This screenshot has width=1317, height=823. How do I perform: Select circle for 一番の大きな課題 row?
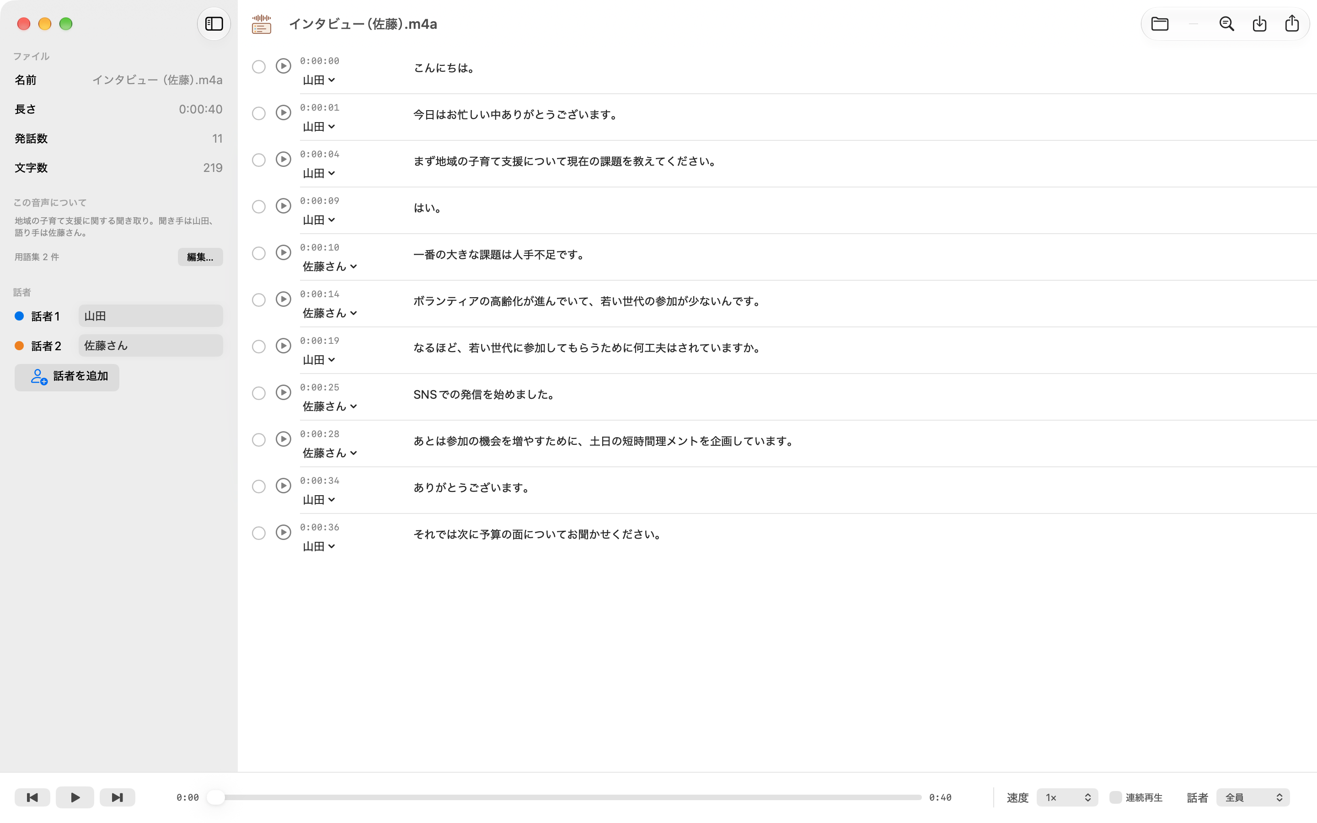258,254
